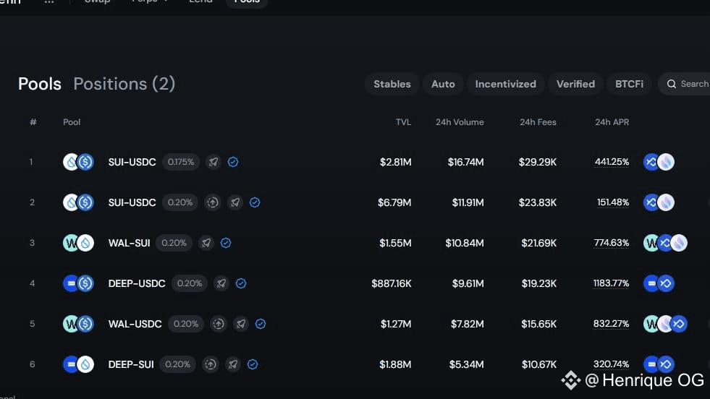Click the 1183.77% APR value
The image size is (710, 399).
coord(611,283)
